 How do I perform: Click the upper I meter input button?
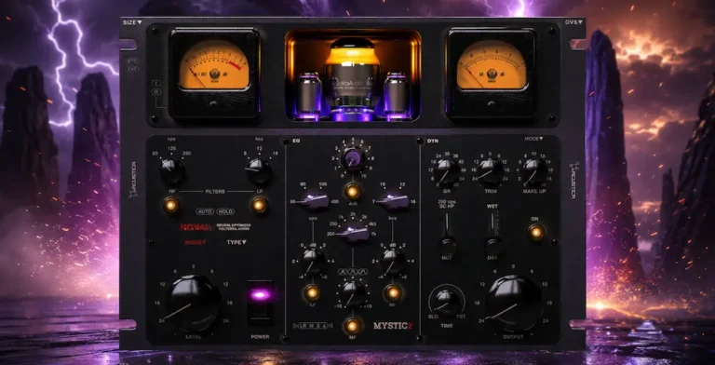coord(155,84)
